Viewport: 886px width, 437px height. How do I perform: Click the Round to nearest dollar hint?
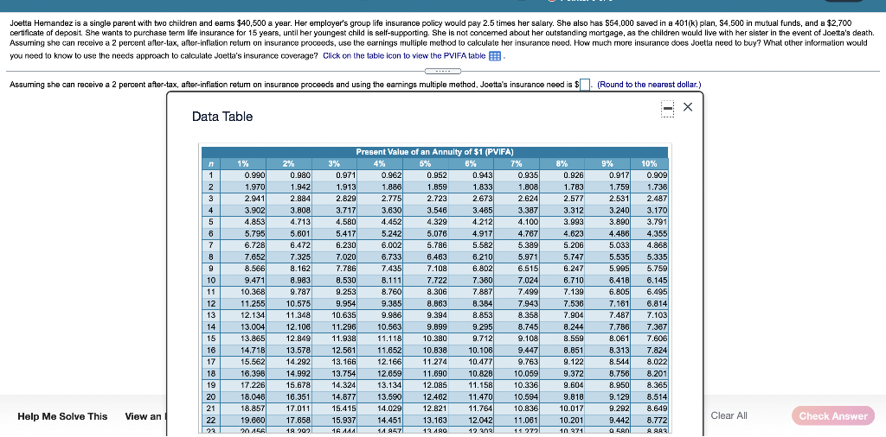649,85
